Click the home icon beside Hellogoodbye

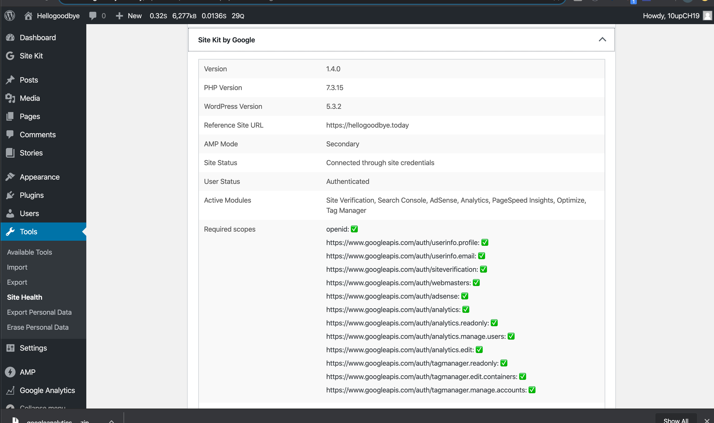[28, 16]
